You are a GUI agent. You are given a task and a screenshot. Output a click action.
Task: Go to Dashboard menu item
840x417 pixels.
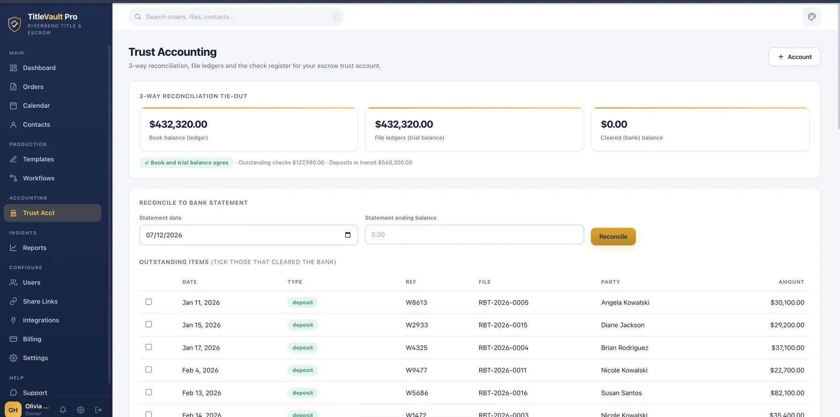point(52,68)
